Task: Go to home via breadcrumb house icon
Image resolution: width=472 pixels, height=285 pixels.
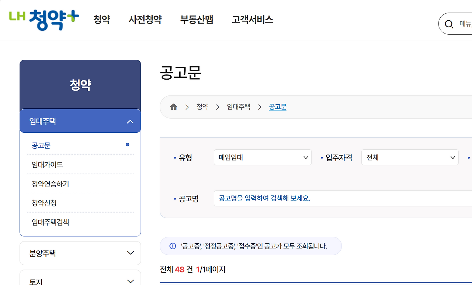Action: point(174,107)
